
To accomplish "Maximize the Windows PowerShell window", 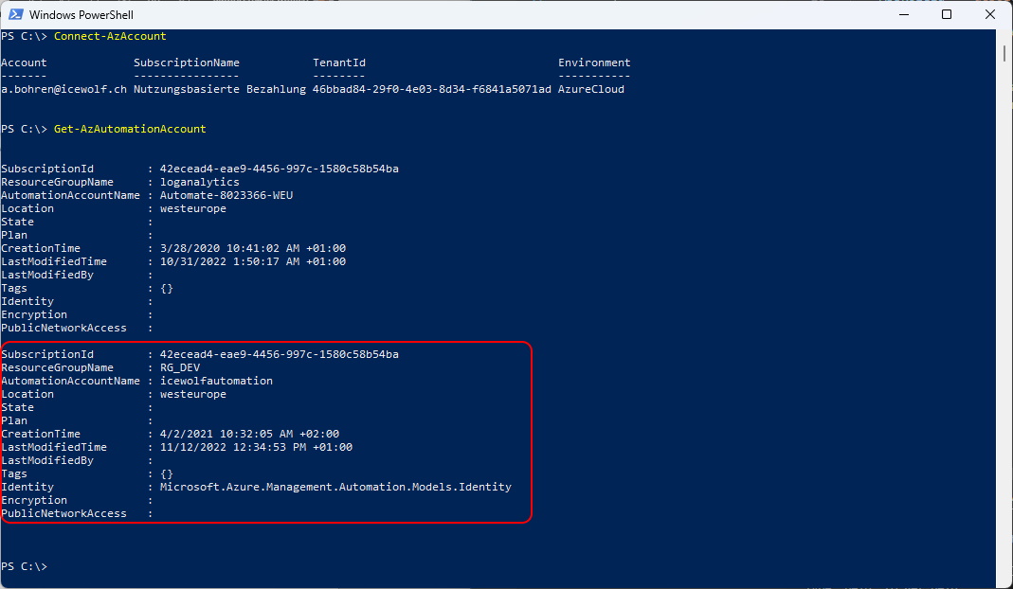I will pyautogui.click(x=946, y=15).
